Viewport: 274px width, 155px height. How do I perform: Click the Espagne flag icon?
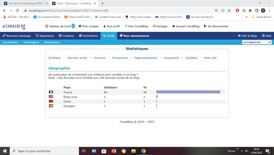pos(51,106)
